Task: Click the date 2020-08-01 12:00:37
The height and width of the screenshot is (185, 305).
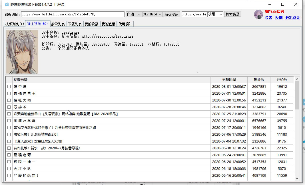Action: pyautogui.click(x=229, y=87)
